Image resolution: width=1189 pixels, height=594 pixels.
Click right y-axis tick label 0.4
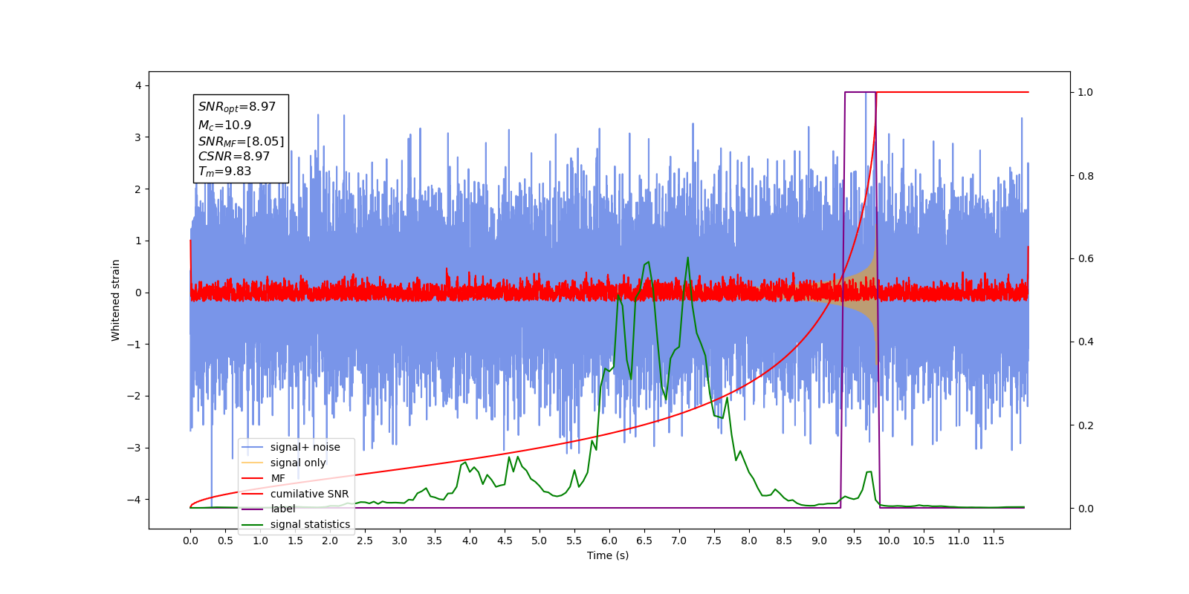click(1086, 342)
